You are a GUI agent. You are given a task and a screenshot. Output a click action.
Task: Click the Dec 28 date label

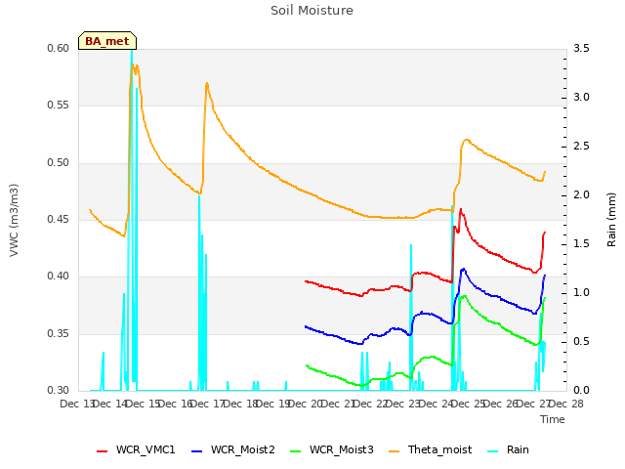(566, 404)
